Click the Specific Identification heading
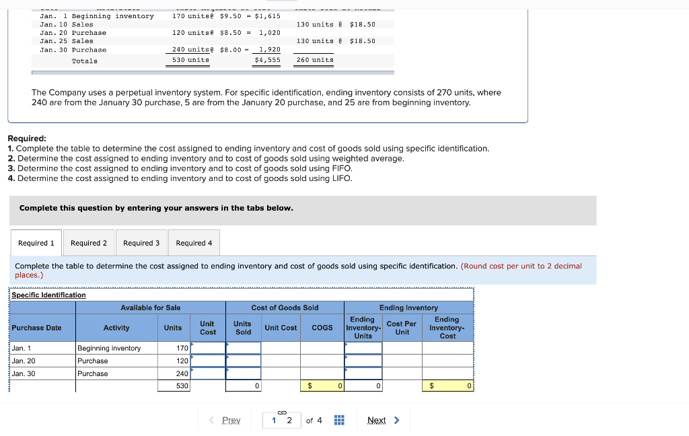 click(49, 295)
